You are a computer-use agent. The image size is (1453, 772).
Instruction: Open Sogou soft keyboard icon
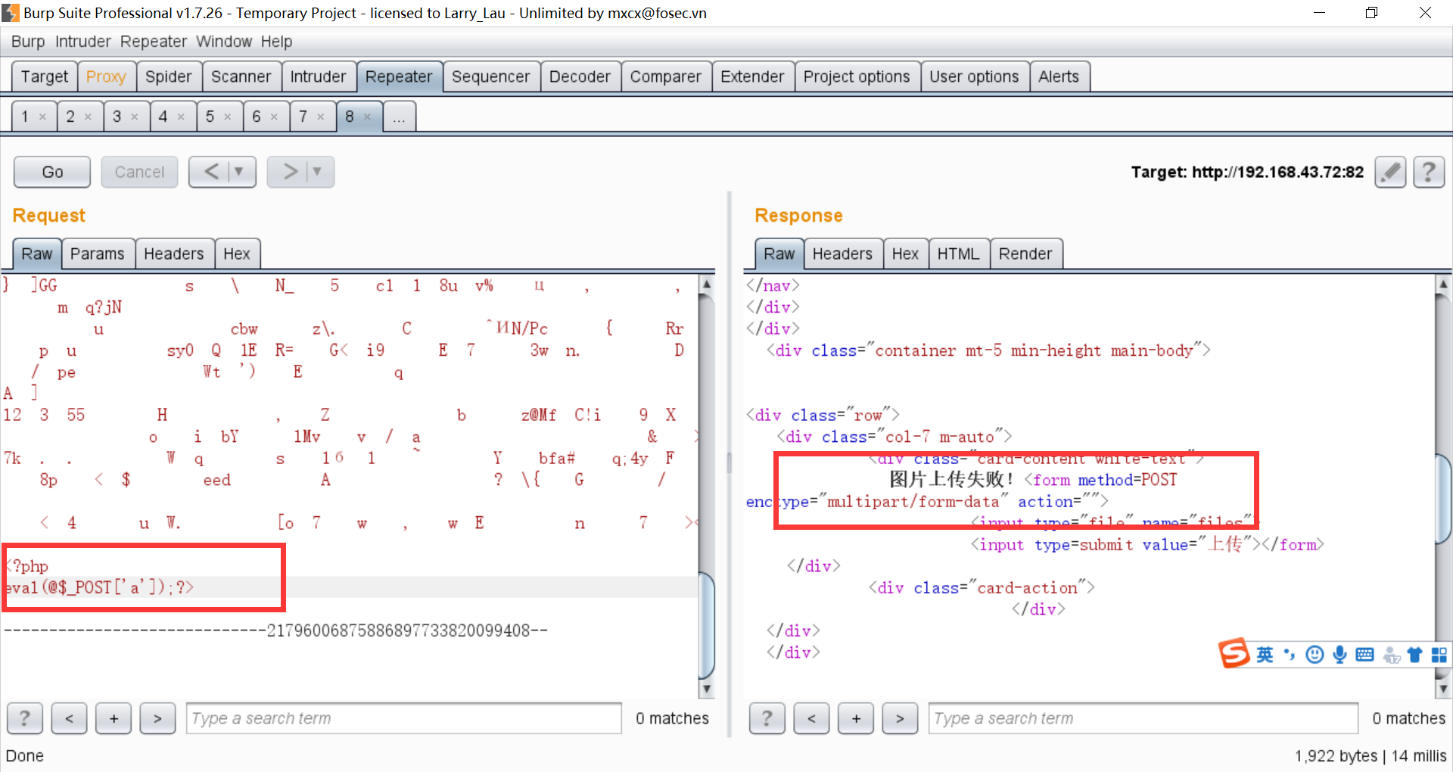pos(1365,655)
